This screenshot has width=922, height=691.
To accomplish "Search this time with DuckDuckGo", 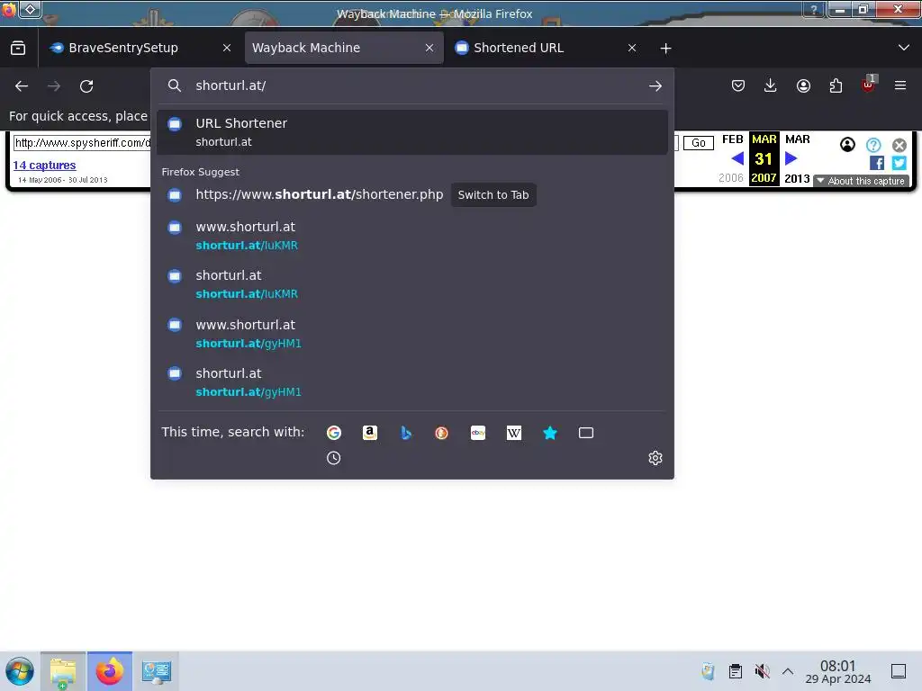I will point(441,433).
